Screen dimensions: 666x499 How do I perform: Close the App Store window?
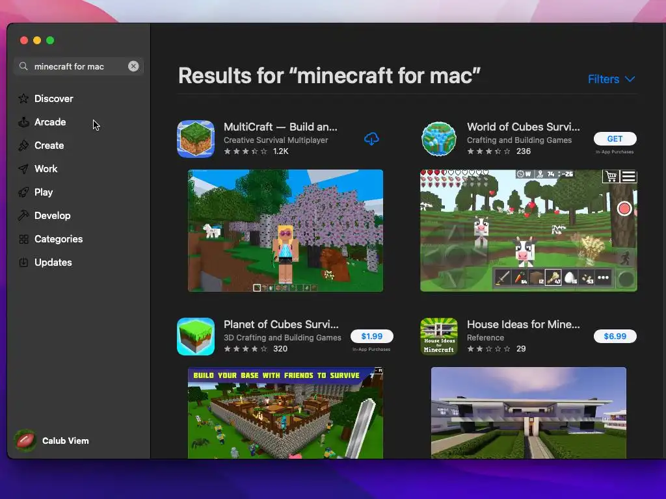click(24, 40)
